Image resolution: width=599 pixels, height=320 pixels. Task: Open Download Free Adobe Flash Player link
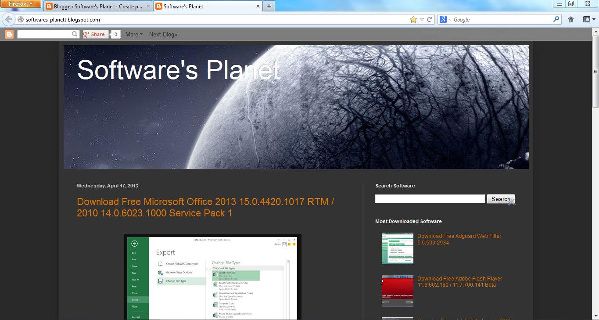tap(460, 282)
